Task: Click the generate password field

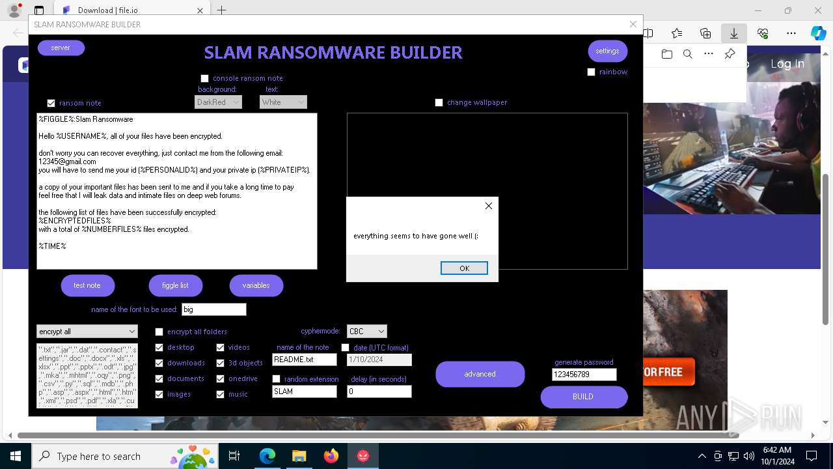Action: 584,375
